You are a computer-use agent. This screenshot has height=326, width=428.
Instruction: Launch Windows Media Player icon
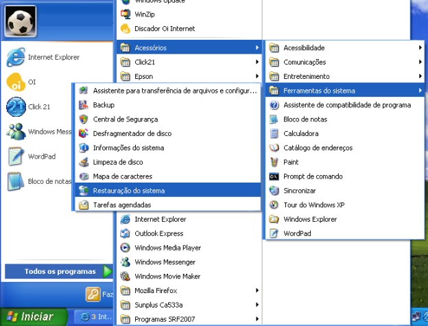[x=126, y=248]
